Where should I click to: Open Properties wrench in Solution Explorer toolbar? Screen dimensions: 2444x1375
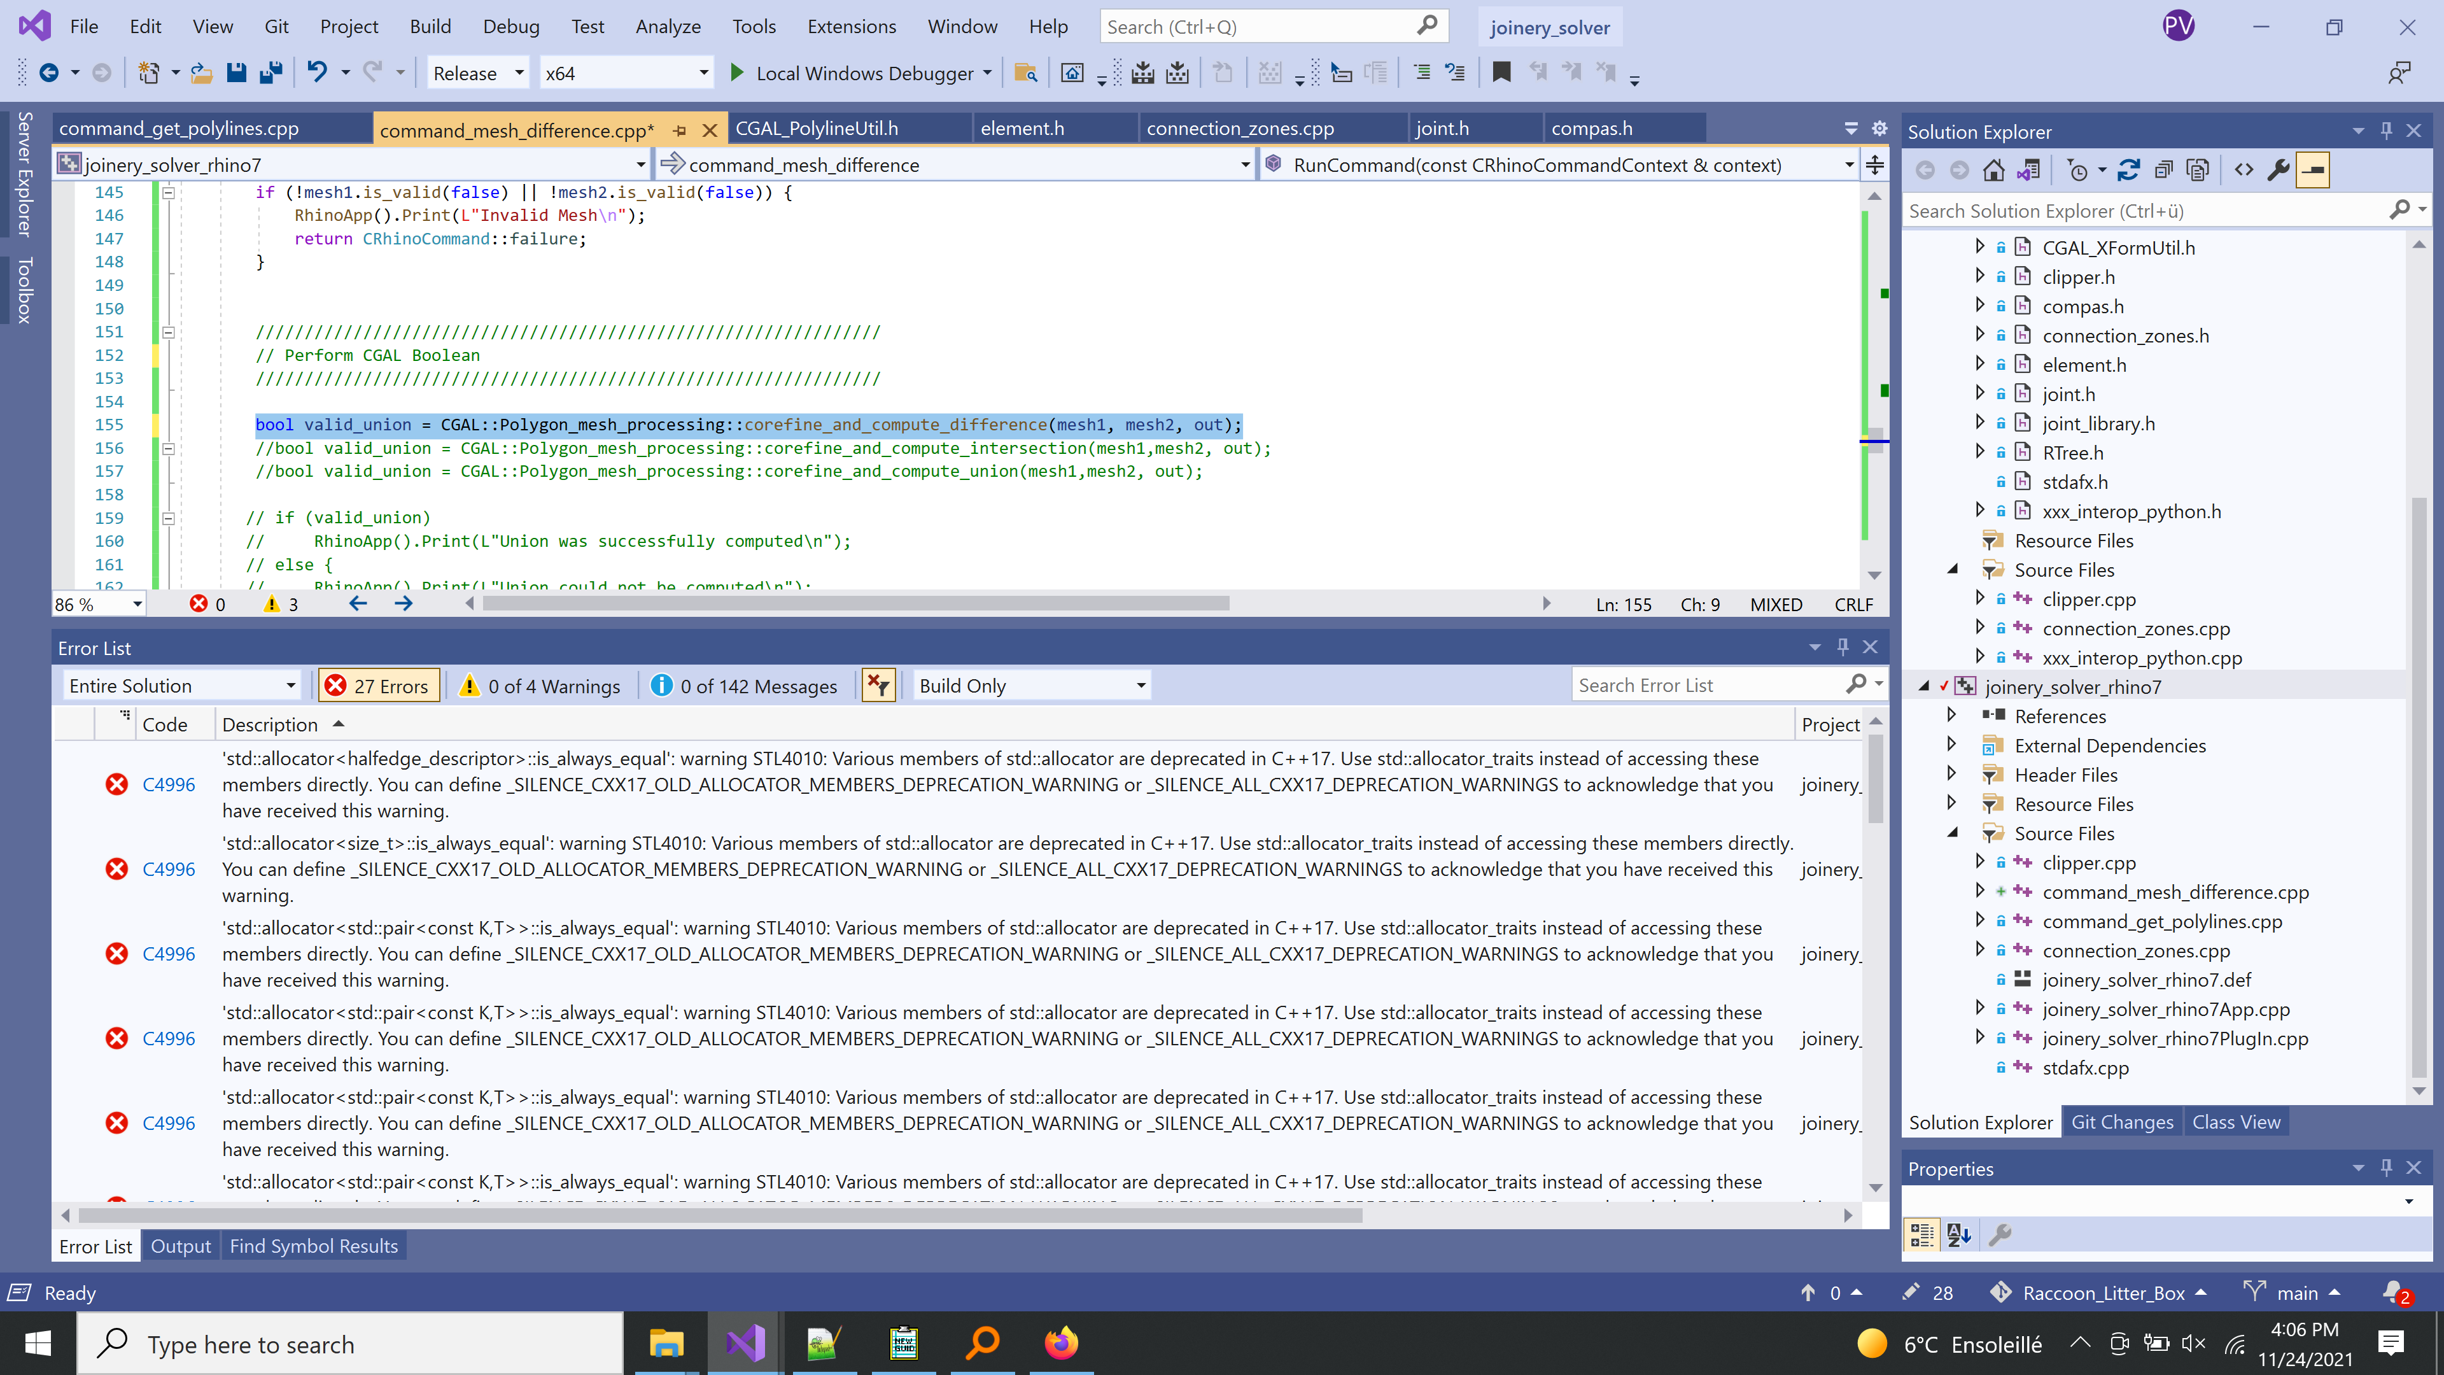click(x=2278, y=170)
